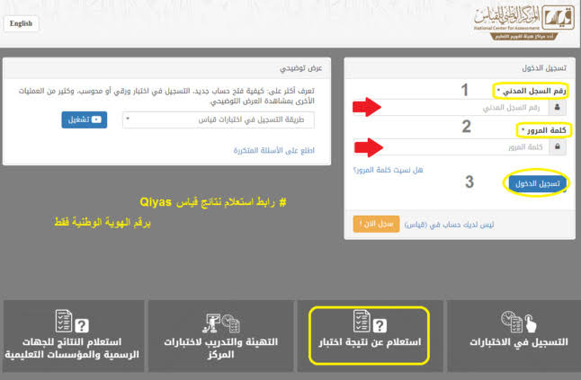The height and width of the screenshot is (380, 581).
Task: Click the demo panel heading (عرض توضيحي)
Action: click(x=300, y=68)
